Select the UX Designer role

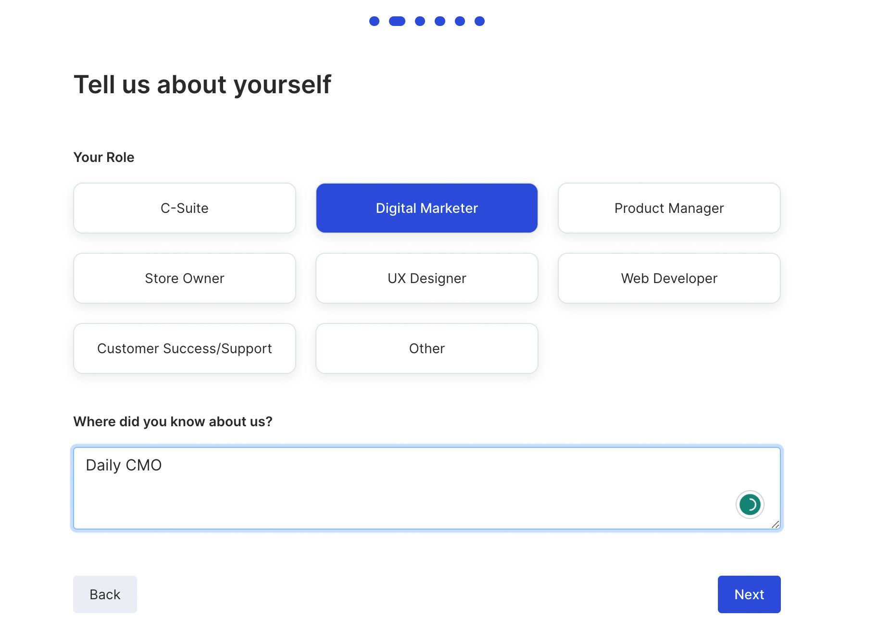tap(427, 278)
